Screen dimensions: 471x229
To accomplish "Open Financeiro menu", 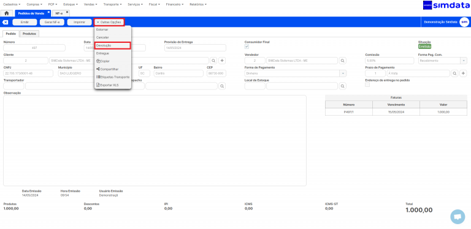I will point(175,4).
